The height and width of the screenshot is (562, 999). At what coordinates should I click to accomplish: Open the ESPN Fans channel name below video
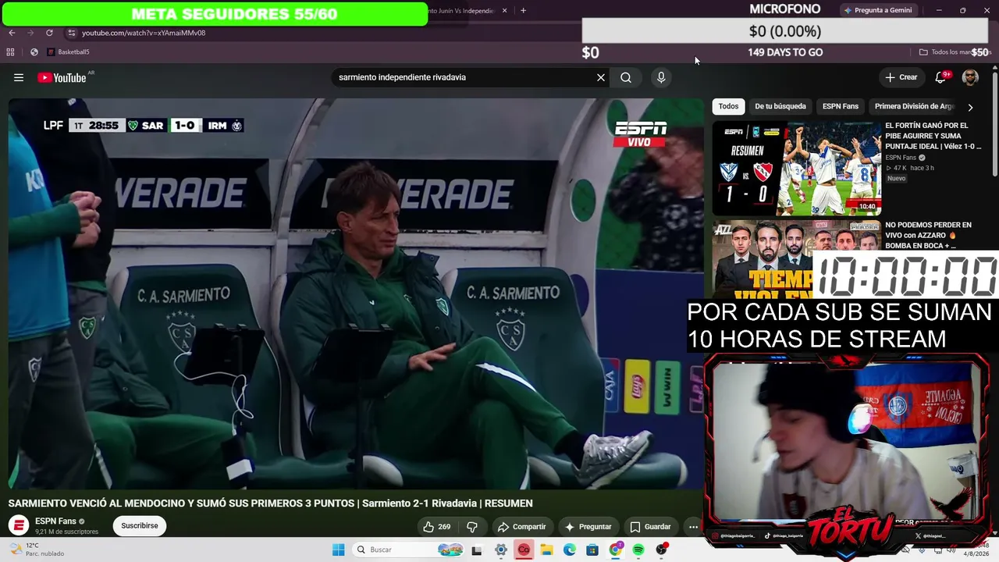click(x=55, y=521)
